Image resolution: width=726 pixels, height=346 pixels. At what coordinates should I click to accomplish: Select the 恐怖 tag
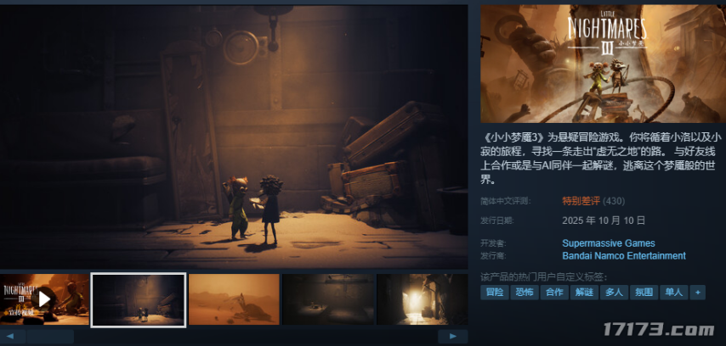524,292
